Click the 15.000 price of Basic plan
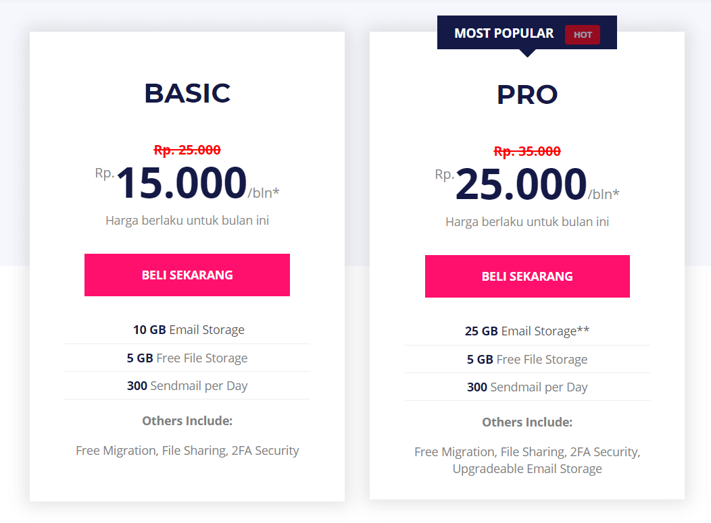Image resolution: width=711 pixels, height=523 pixels. click(181, 183)
